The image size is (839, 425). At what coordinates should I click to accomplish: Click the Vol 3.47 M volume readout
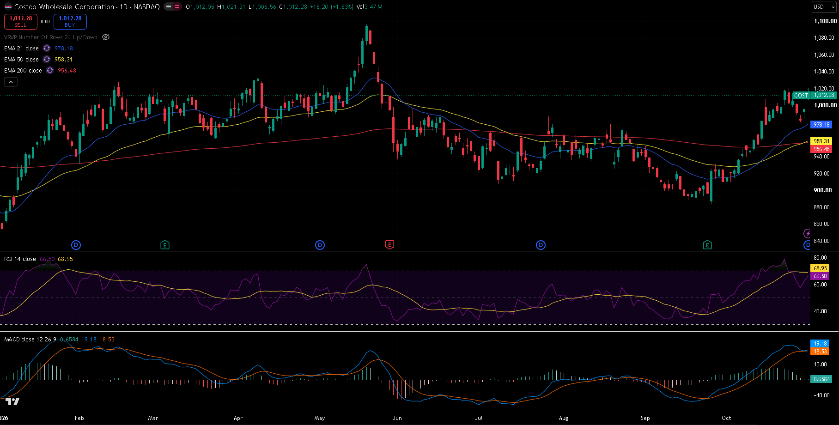[x=370, y=7]
